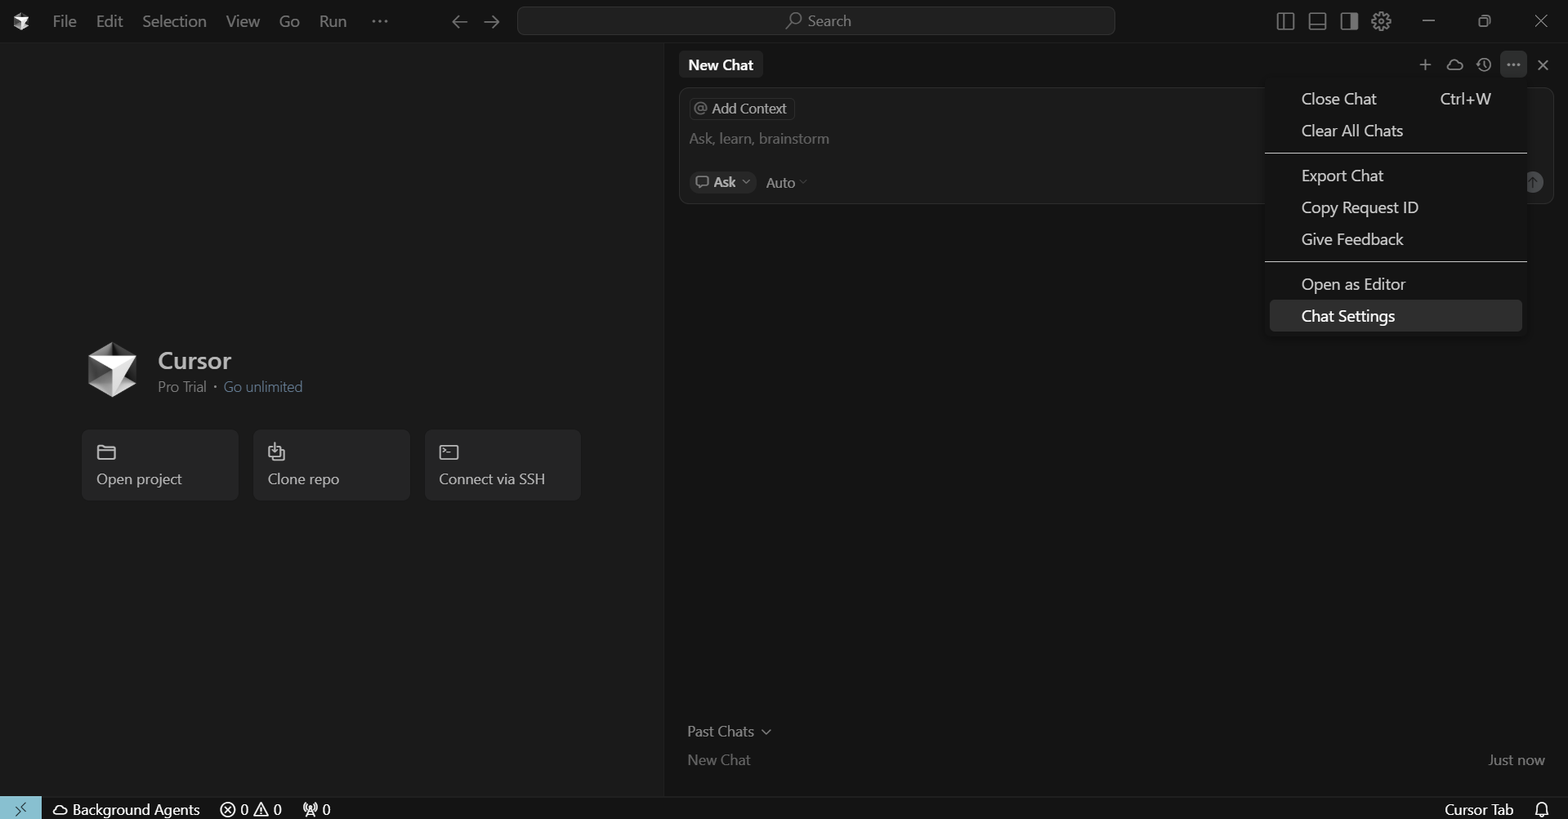Choose Close Chat from the menu
Viewport: 1568px width, 819px height.
point(1396,99)
